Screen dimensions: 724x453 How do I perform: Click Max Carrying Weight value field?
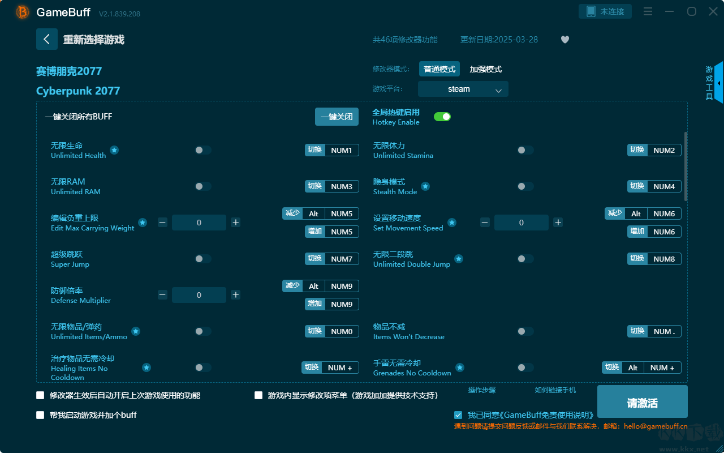coord(199,223)
